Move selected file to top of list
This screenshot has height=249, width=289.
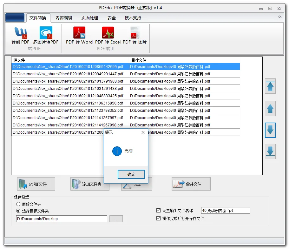point(270,87)
